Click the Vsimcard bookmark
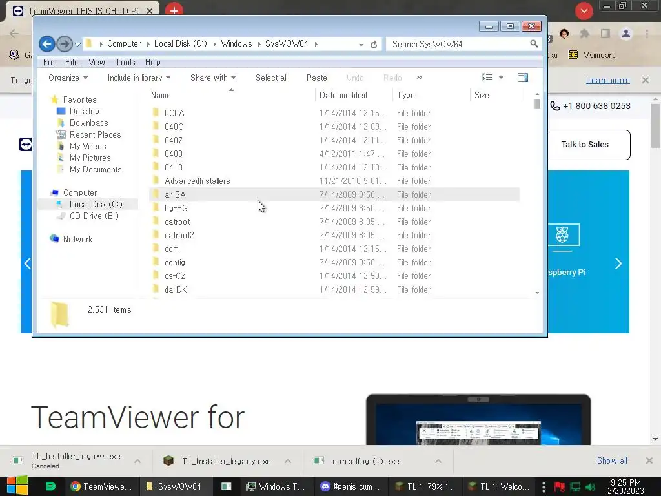This screenshot has height=496, width=661. [592, 55]
